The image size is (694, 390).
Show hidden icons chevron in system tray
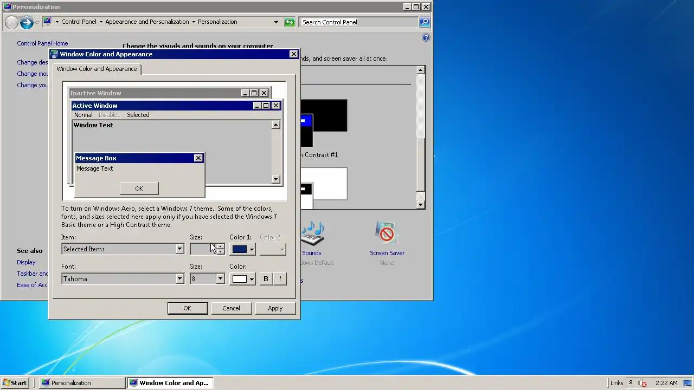pos(631,382)
